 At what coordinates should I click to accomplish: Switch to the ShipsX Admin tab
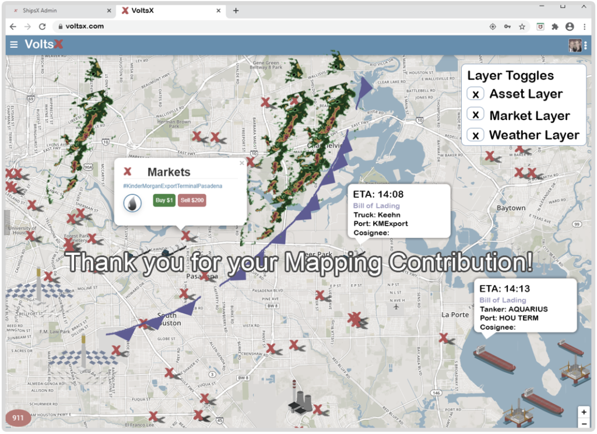pyautogui.click(x=61, y=10)
